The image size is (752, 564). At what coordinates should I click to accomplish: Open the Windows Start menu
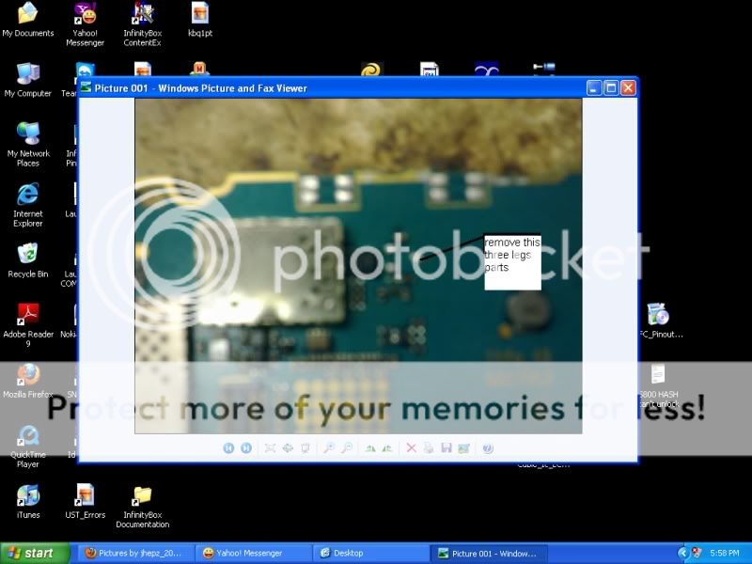36,553
